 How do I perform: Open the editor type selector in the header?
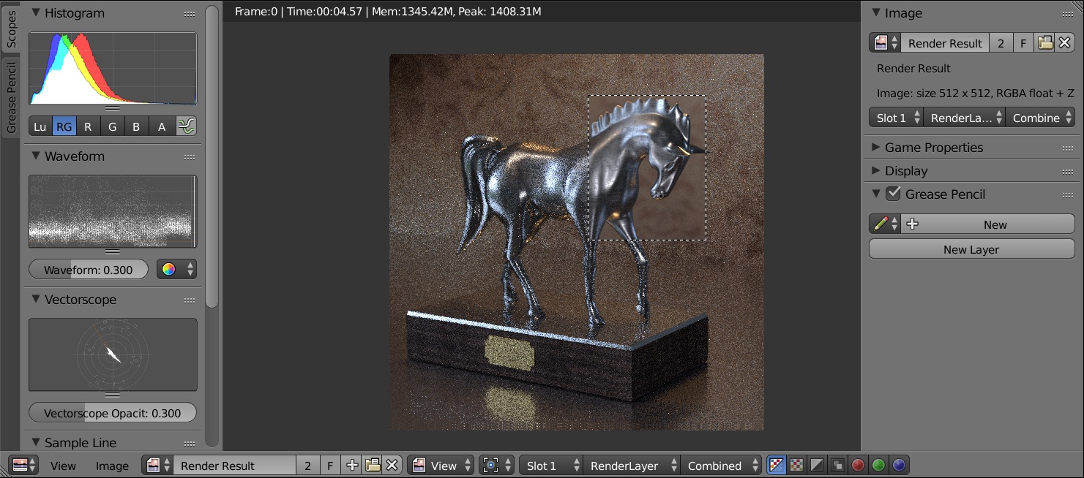pyautogui.click(x=23, y=466)
